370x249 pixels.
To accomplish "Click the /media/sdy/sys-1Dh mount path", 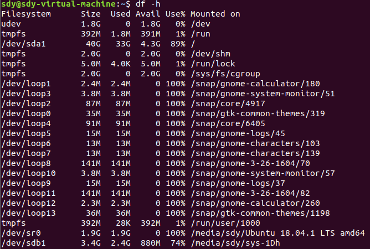I will 235,243.
